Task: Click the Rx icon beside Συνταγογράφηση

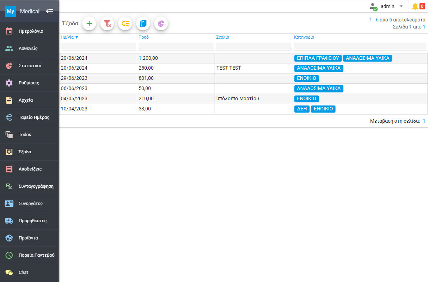Action: click(9, 186)
